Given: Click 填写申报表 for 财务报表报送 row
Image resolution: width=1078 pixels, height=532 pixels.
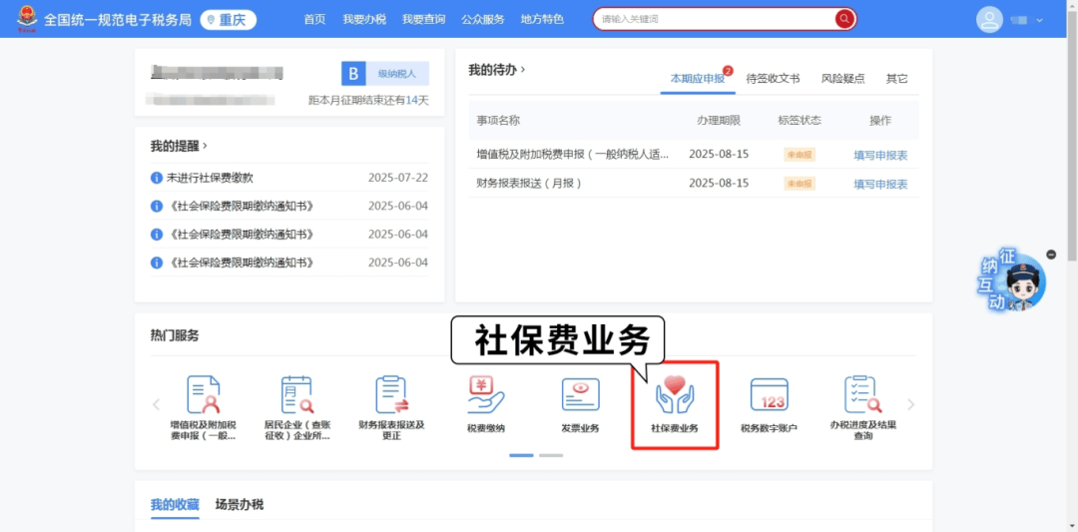Looking at the screenshot, I should tap(880, 184).
